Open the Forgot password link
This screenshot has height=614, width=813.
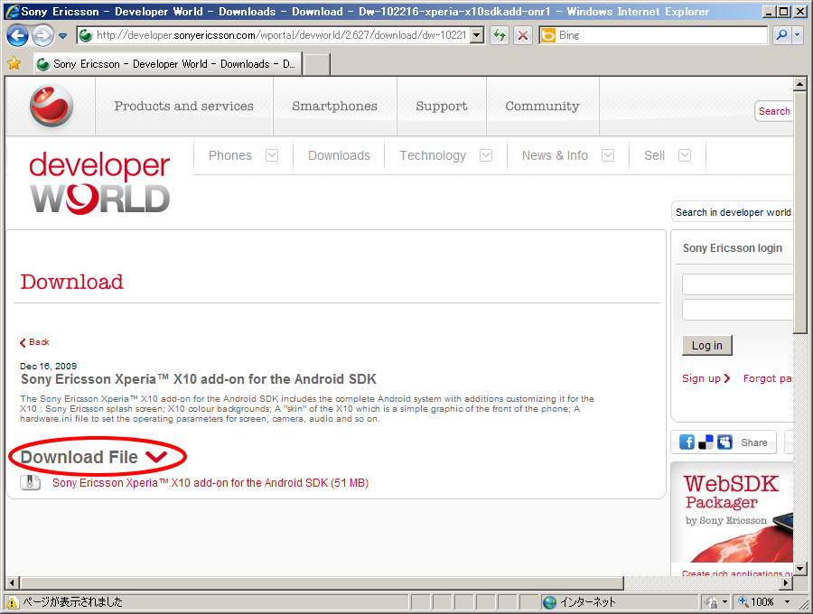pyautogui.click(x=768, y=378)
